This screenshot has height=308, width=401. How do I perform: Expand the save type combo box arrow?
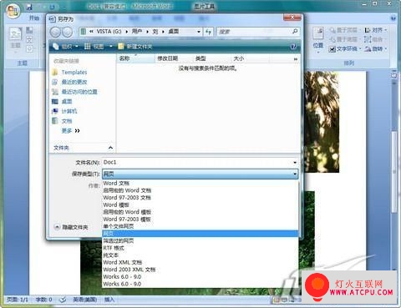point(295,174)
